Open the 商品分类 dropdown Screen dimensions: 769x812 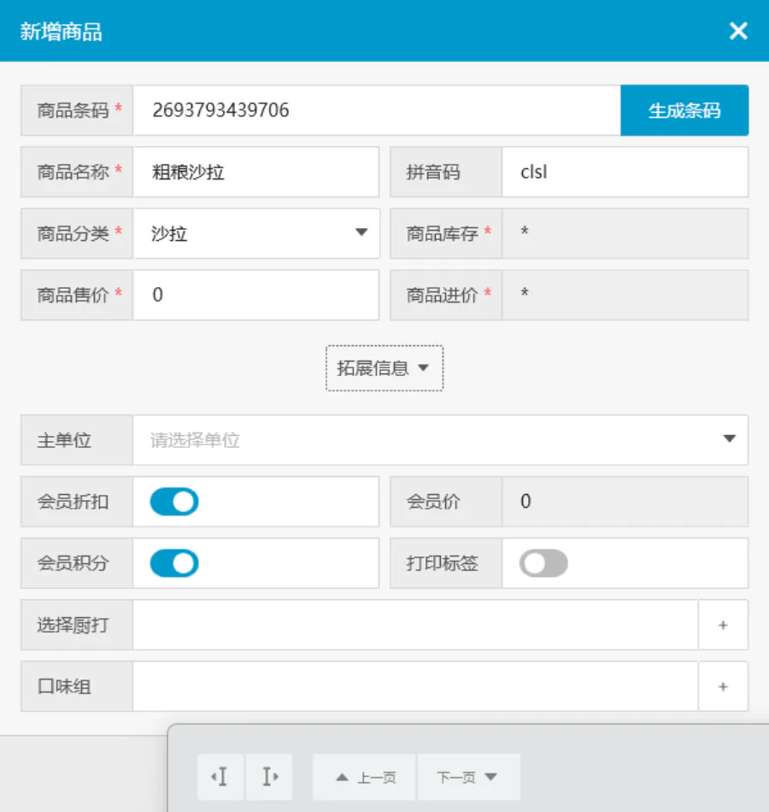pyautogui.click(x=256, y=233)
